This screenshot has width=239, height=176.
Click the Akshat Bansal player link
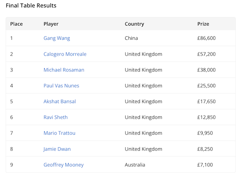click(60, 101)
